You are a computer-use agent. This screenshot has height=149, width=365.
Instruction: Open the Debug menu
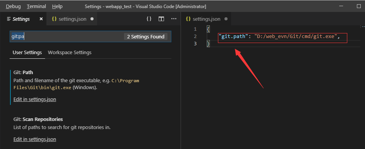tap(13, 7)
